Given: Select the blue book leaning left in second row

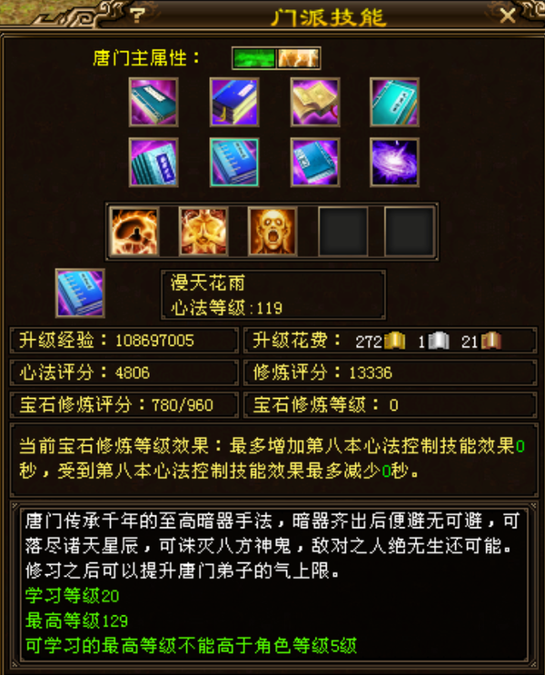Looking at the screenshot, I should point(154,163).
